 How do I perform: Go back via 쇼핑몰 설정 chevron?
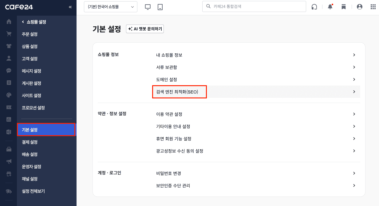click(x=23, y=22)
